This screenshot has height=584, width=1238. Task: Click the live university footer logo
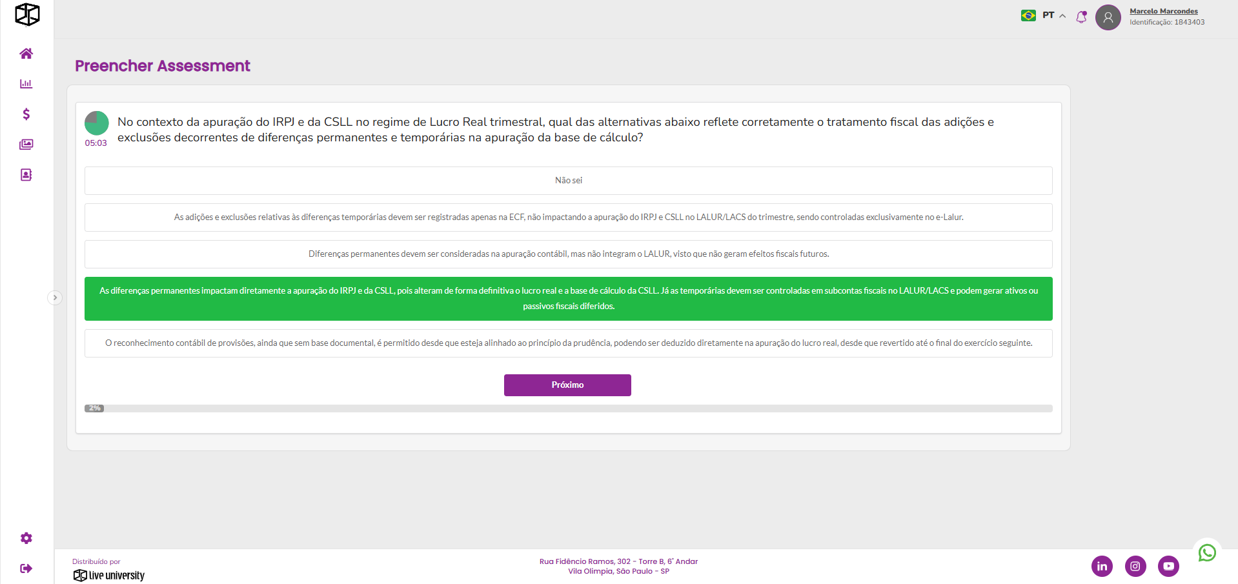tap(108, 575)
